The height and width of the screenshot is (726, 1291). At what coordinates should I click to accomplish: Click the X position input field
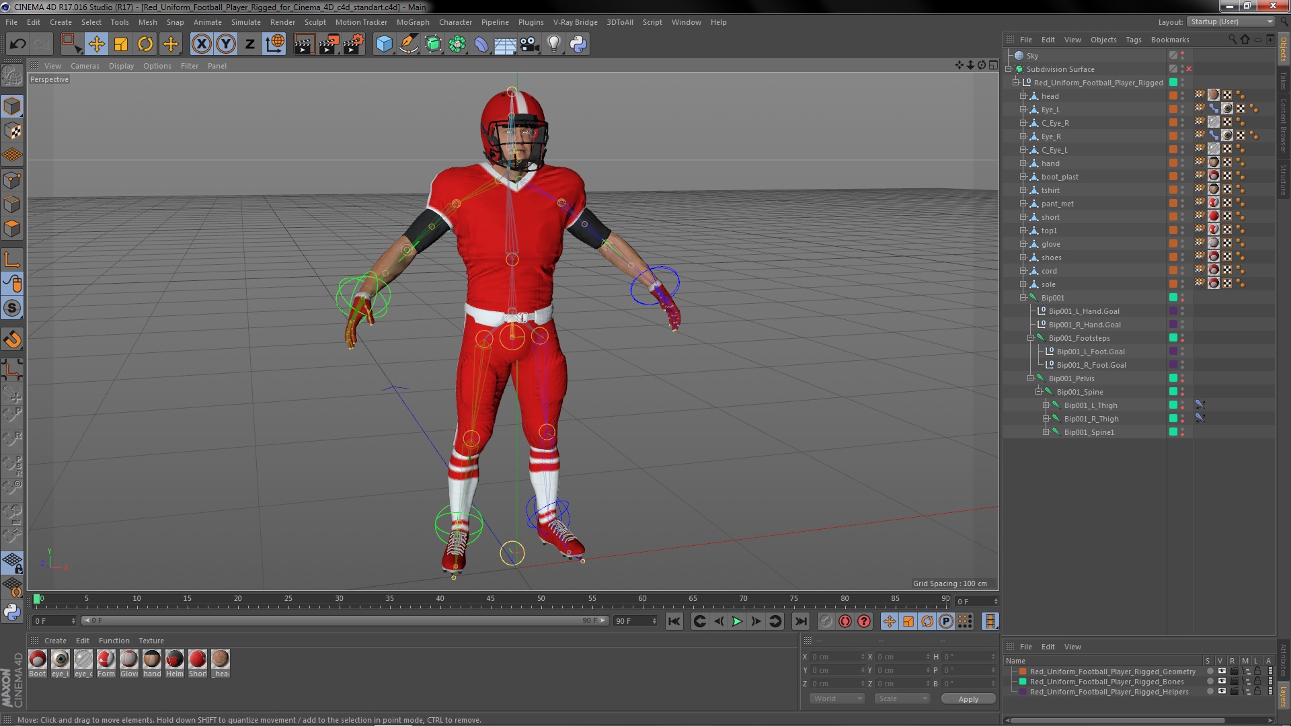(838, 657)
